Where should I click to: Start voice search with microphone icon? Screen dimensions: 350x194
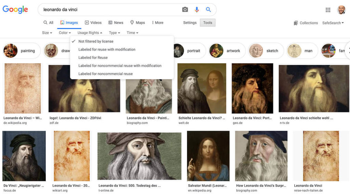[197, 10]
